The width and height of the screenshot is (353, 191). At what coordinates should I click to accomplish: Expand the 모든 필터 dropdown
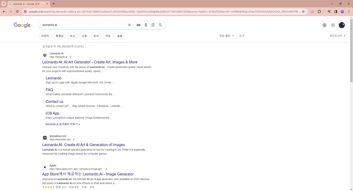[x=226, y=36]
